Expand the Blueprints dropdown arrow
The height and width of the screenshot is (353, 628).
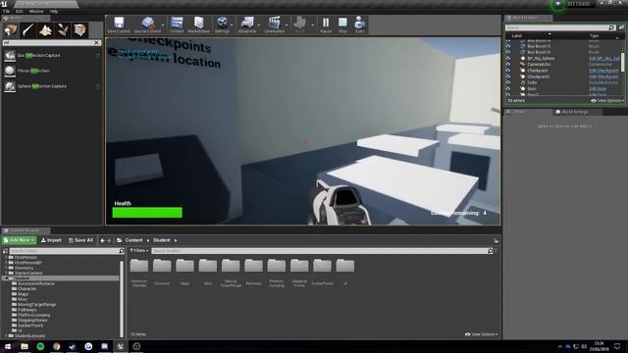coord(259,25)
